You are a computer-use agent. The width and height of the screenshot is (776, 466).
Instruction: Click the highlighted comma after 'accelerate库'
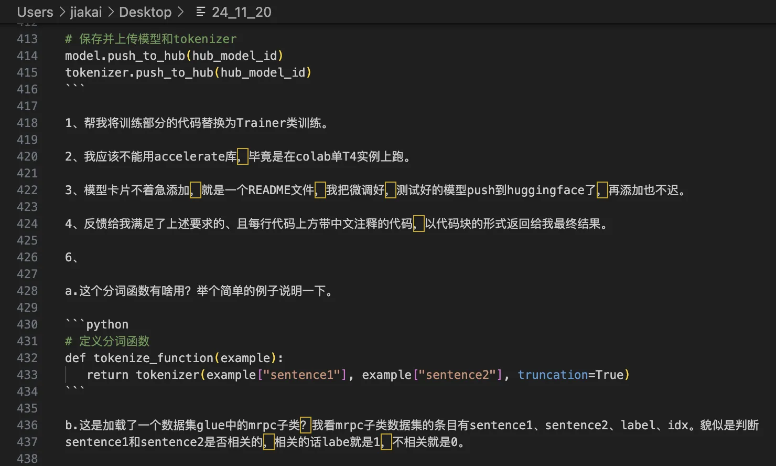coord(243,156)
